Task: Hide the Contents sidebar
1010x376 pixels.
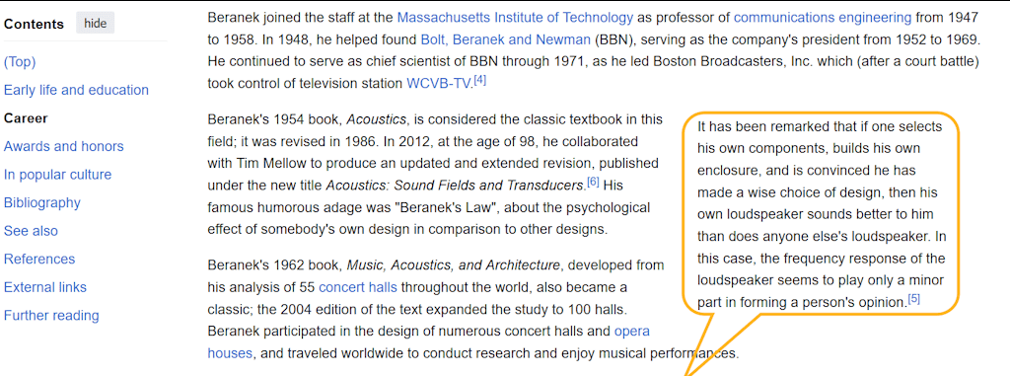Action: (95, 24)
